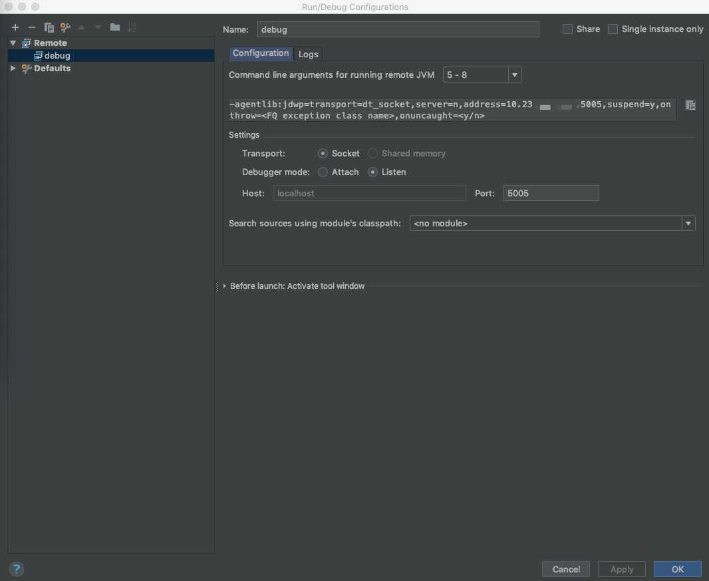
Task: Open edit defaults wrench icon
Action: pyautogui.click(x=65, y=27)
